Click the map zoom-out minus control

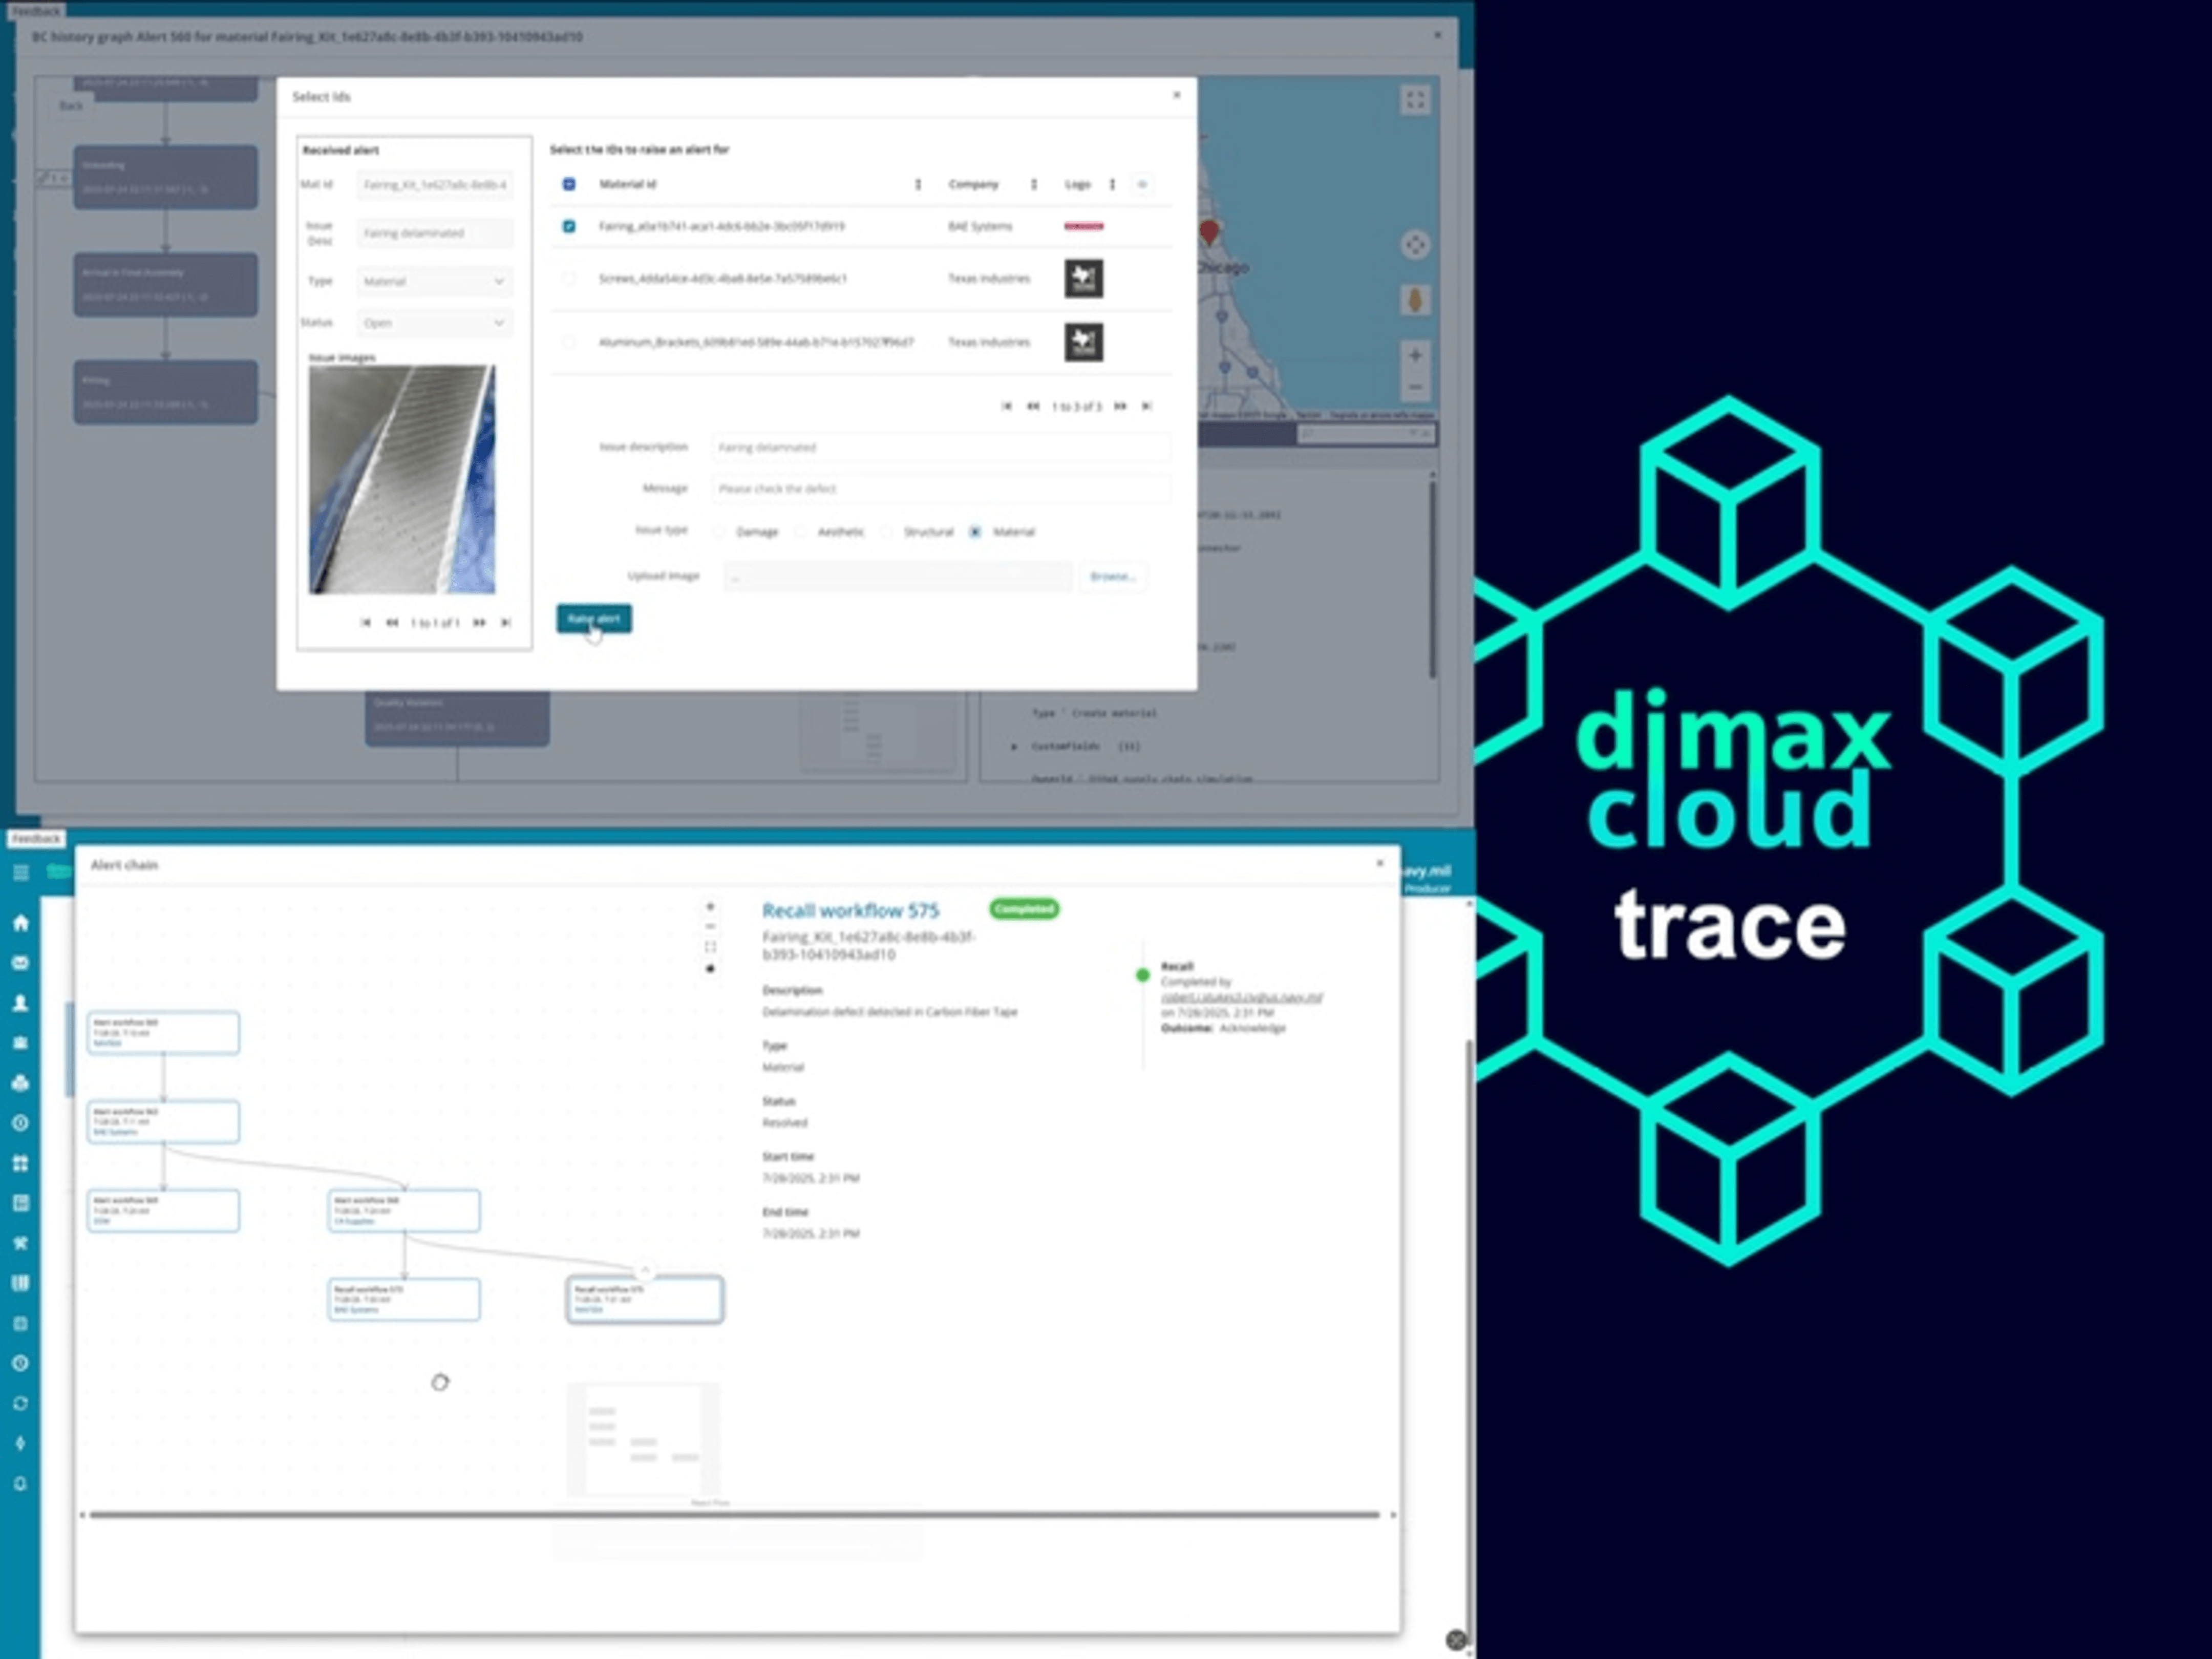tap(1415, 387)
